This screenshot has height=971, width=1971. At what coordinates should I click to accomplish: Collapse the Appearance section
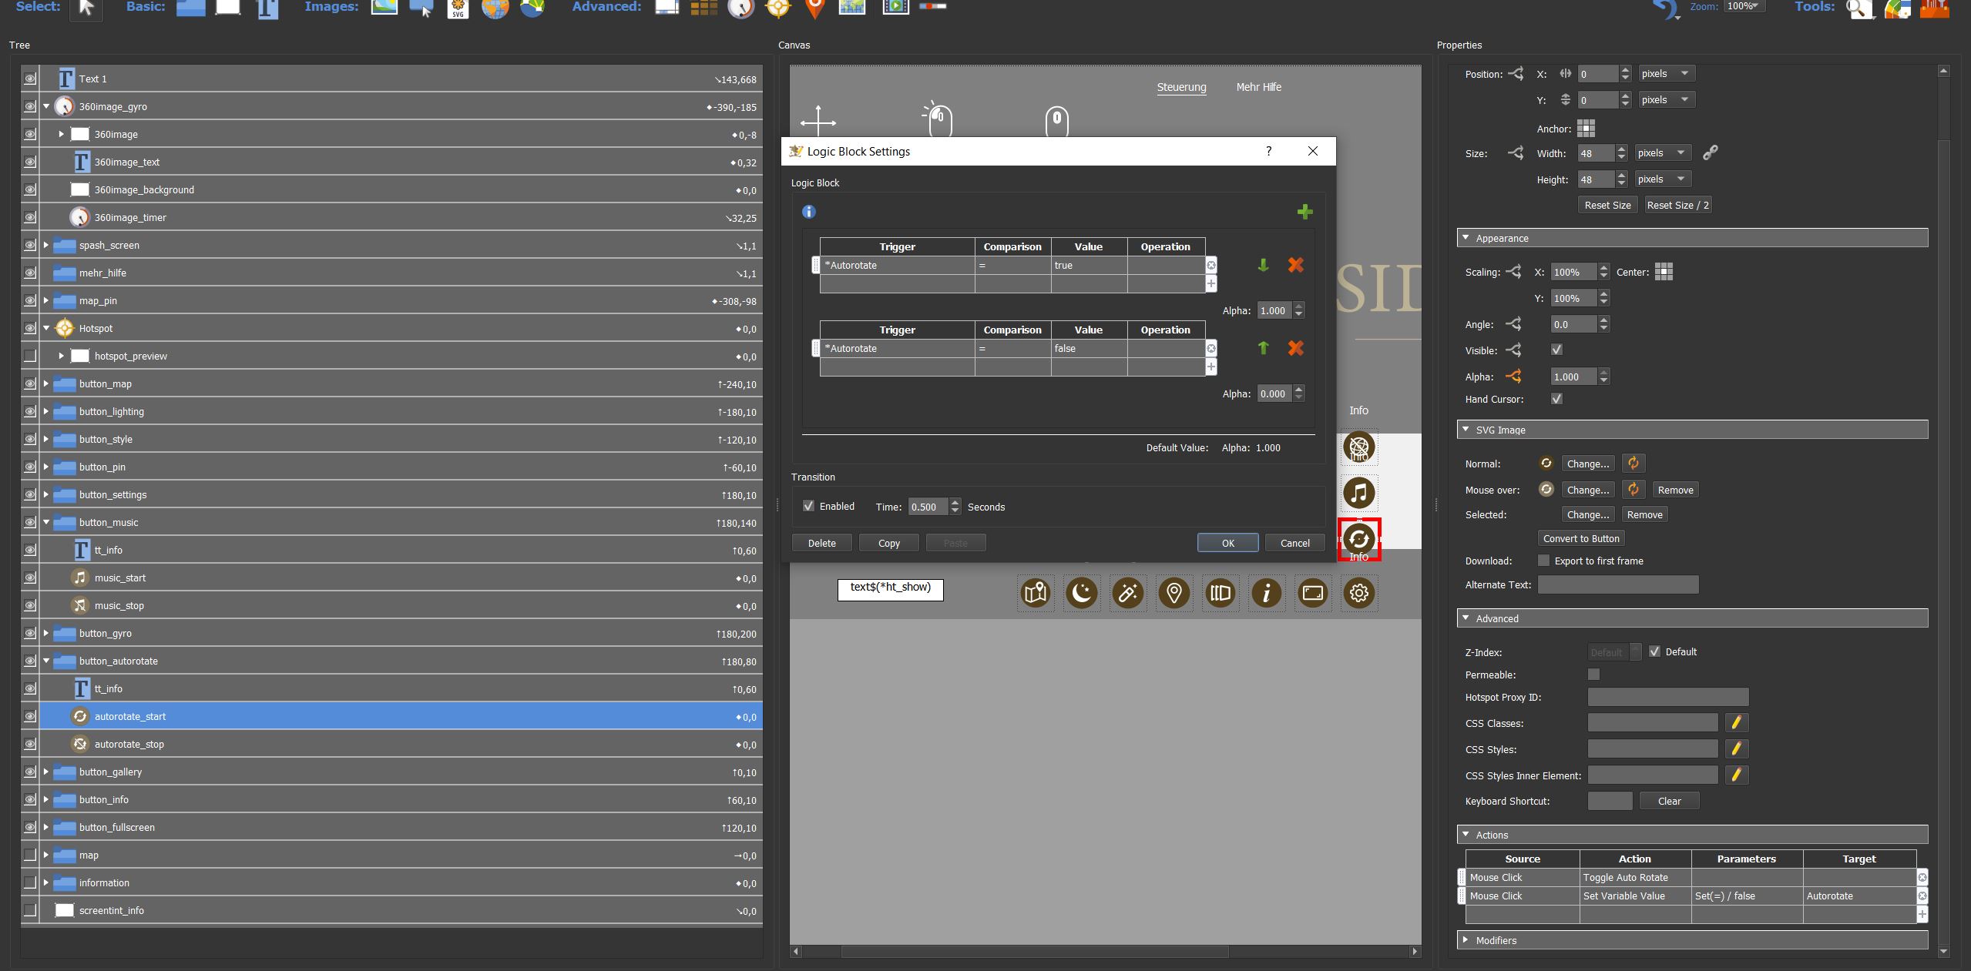point(1466,238)
